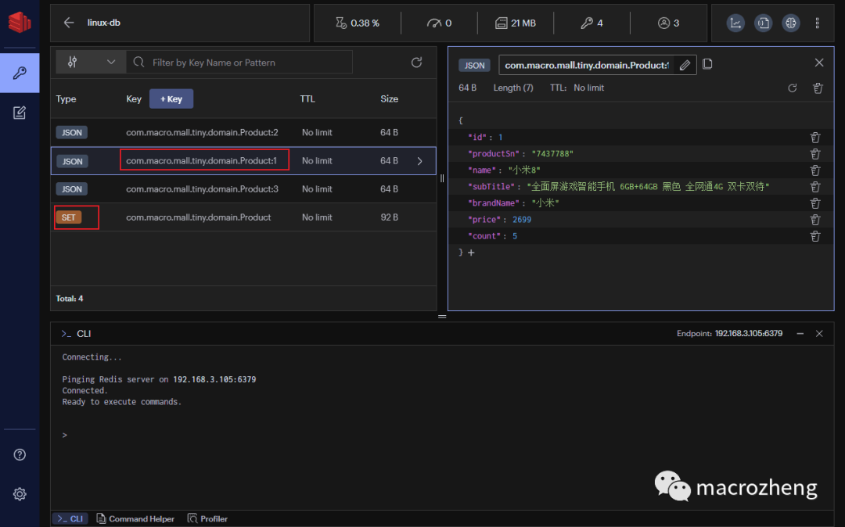This screenshot has height=527, width=845.
Task: Click the count value 5
Action: click(x=515, y=236)
